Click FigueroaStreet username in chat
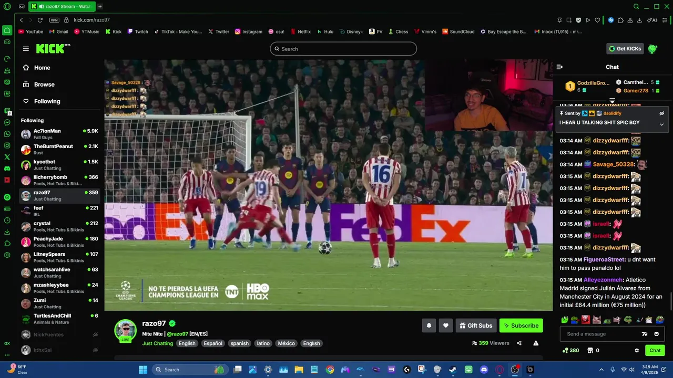This screenshot has width=673, height=378. pos(604,260)
